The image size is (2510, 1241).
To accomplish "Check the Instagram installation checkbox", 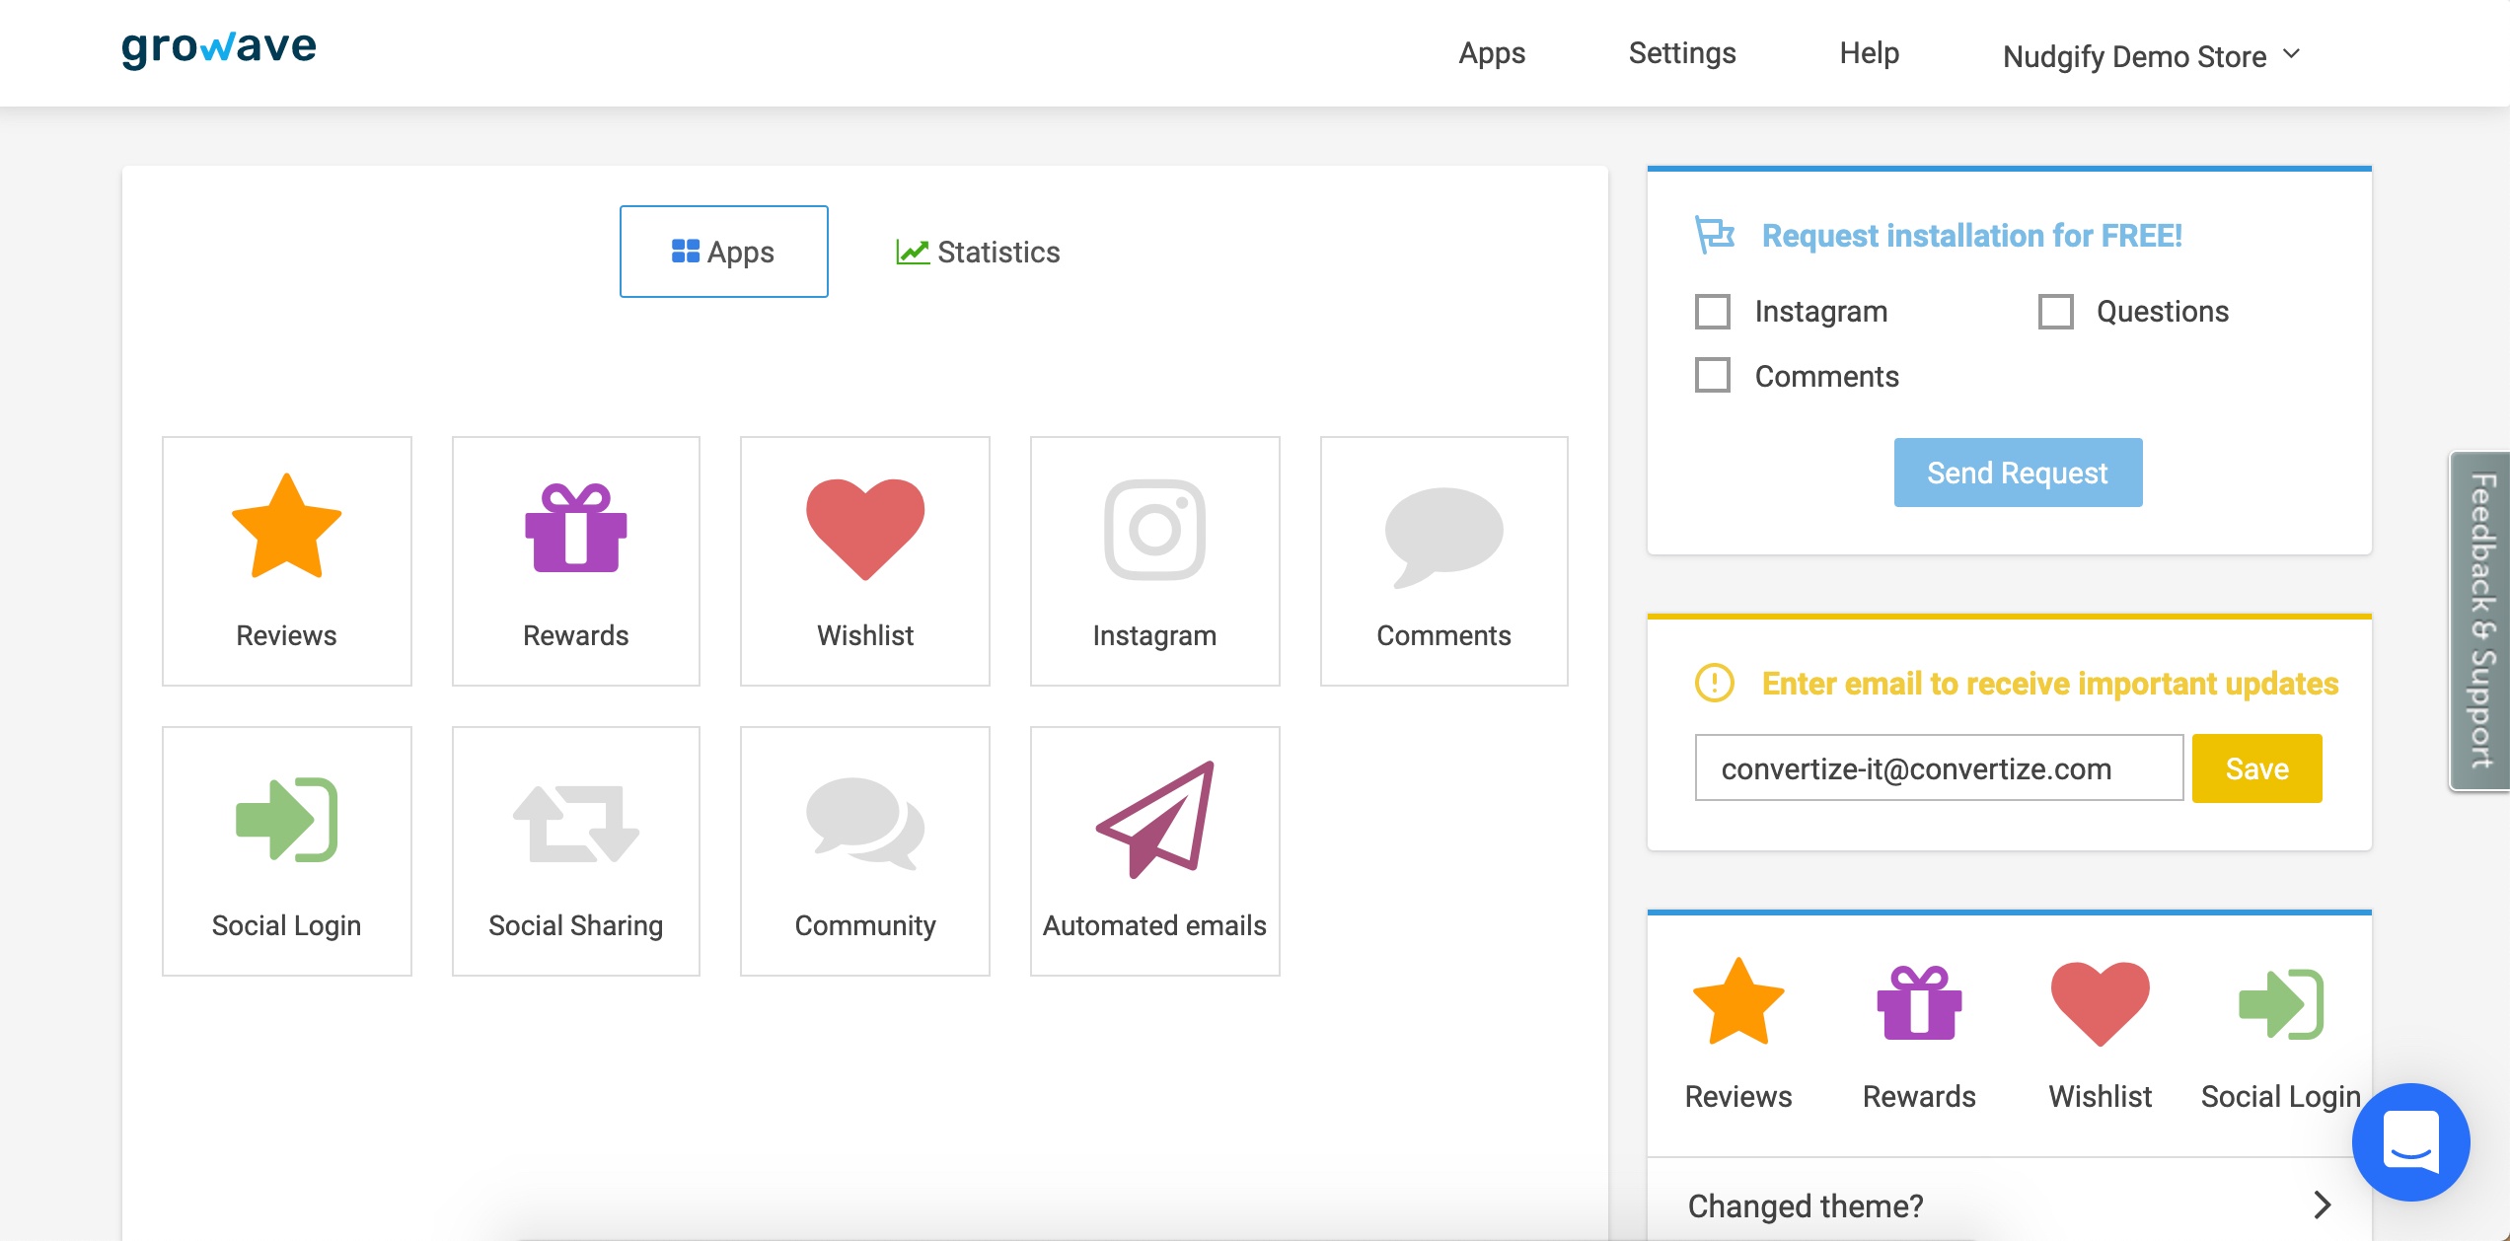I will coord(1713,312).
